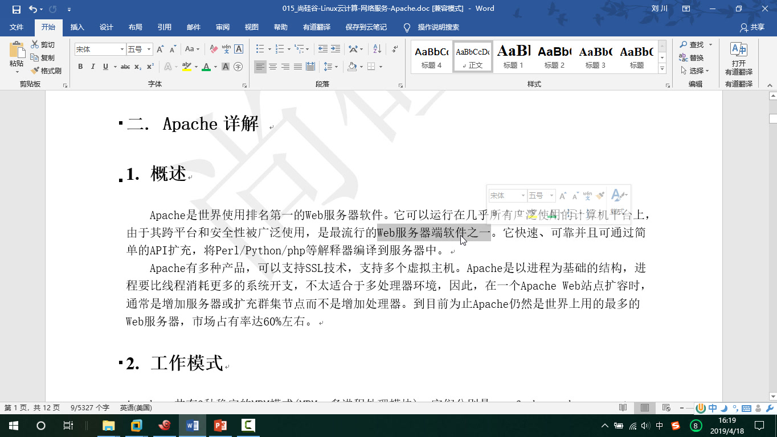Viewport: 777px width, 437px height.
Task: Expand the bullets list dropdown arrow
Action: click(269, 50)
